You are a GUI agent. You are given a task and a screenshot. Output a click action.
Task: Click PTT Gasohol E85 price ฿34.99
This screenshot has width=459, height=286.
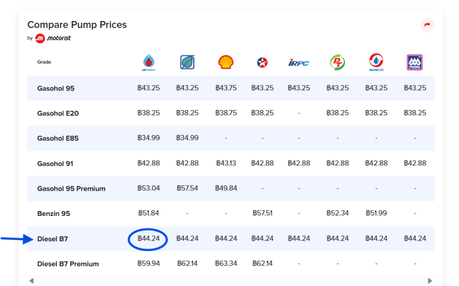tap(149, 138)
